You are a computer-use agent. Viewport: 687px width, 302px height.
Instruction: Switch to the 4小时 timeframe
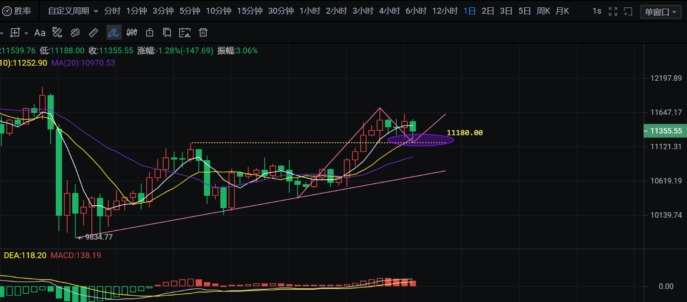pos(389,11)
